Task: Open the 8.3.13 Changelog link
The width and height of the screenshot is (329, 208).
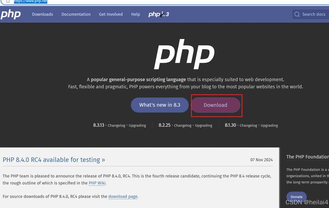Action: [x=117, y=125]
